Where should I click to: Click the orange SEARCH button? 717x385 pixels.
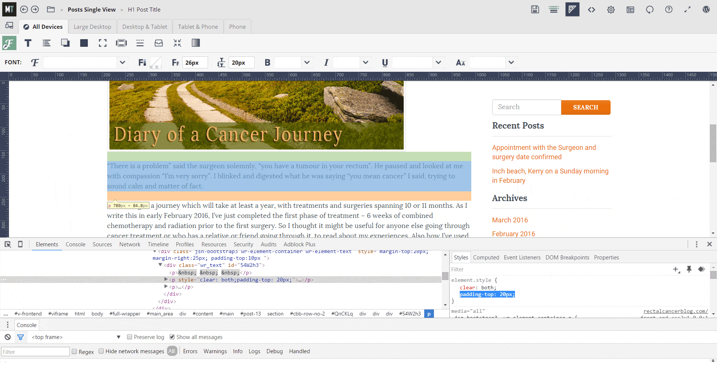pos(585,108)
